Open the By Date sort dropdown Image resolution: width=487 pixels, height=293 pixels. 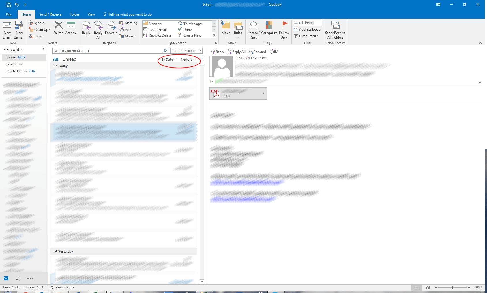168,59
